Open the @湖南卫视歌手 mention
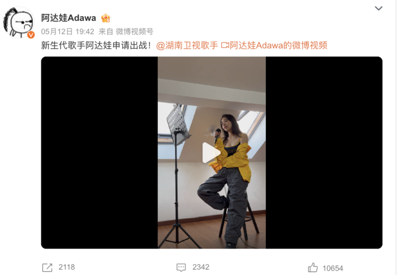 [x=187, y=45]
